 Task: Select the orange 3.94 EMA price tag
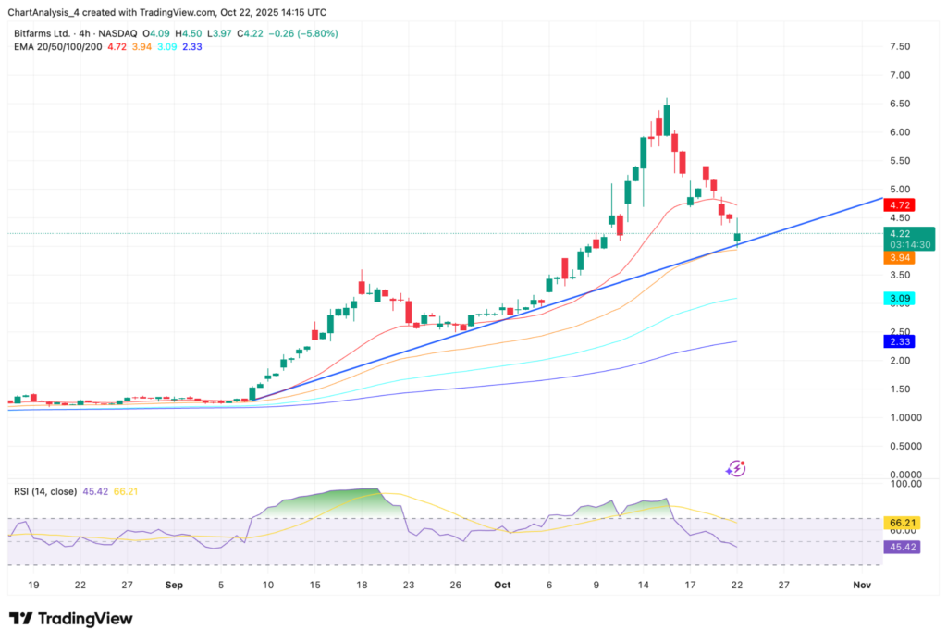tap(898, 258)
